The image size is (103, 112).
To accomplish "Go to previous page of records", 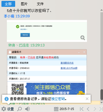I will tap(88, 109).
